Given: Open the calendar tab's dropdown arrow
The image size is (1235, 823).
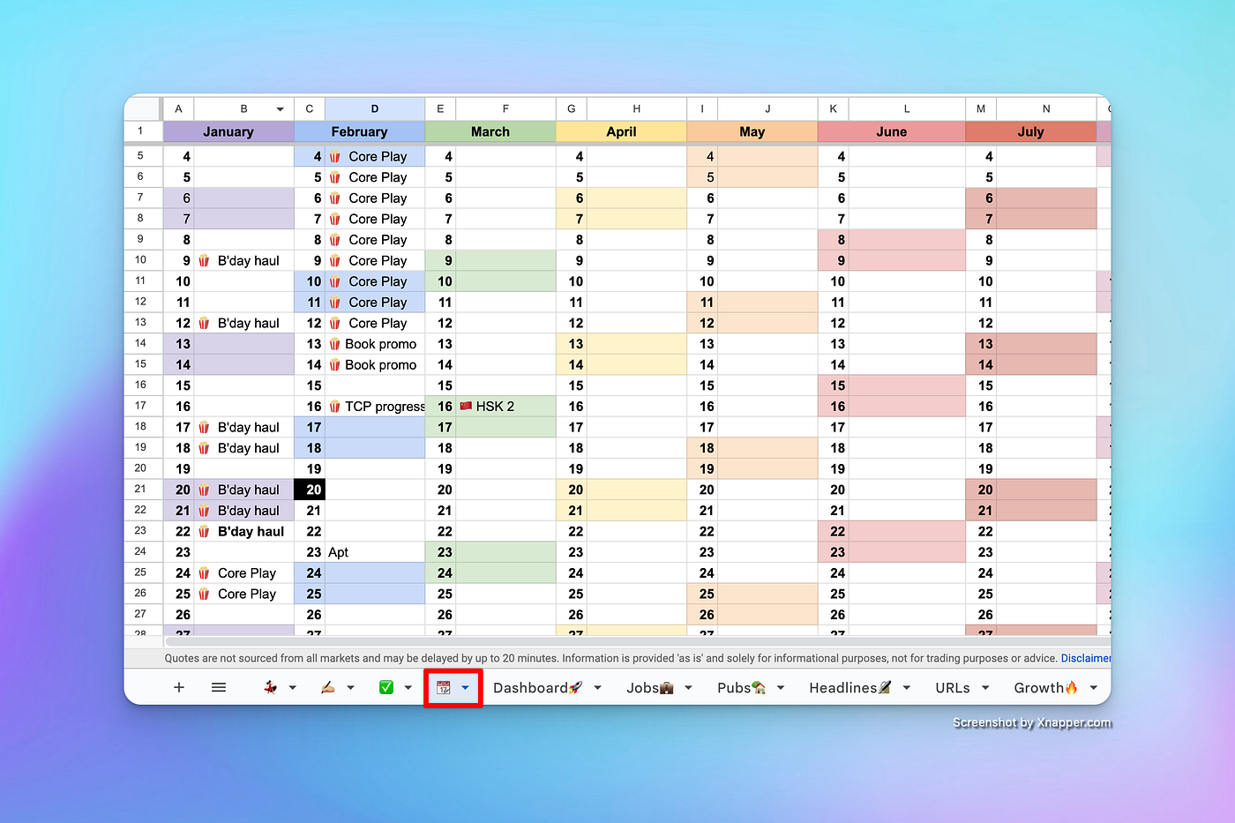Looking at the screenshot, I should pyautogui.click(x=465, y=687).
